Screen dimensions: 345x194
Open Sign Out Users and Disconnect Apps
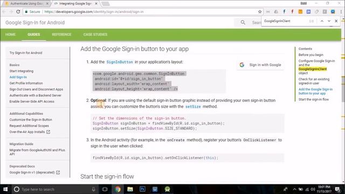pyautogui.click(x=36, y=89)
